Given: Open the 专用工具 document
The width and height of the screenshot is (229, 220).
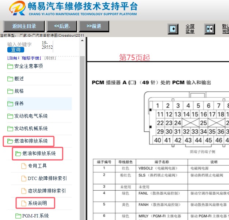Looking at the screenshot, I should pos(37,166).
